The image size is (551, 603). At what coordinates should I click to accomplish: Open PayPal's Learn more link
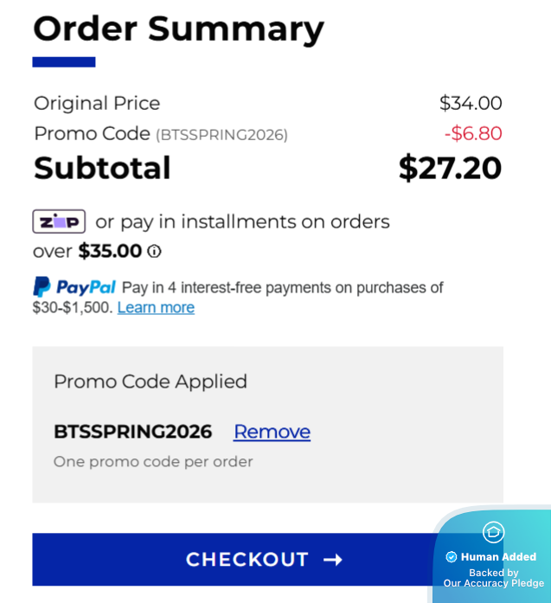pos(156,308)
